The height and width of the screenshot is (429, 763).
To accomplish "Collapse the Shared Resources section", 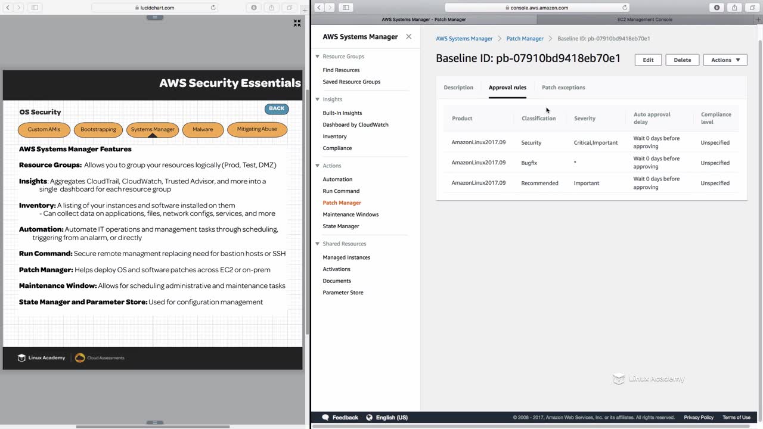I will 318,244.
